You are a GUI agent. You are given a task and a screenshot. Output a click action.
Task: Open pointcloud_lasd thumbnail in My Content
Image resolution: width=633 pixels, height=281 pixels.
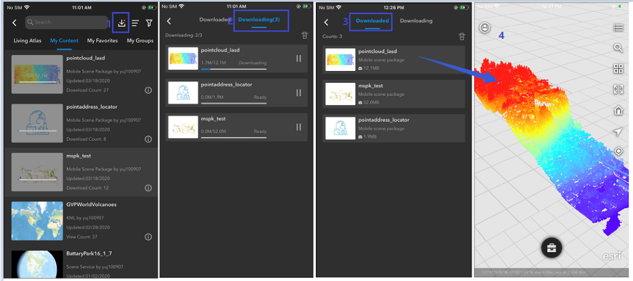pyautogui.click(x=36, y=74)
